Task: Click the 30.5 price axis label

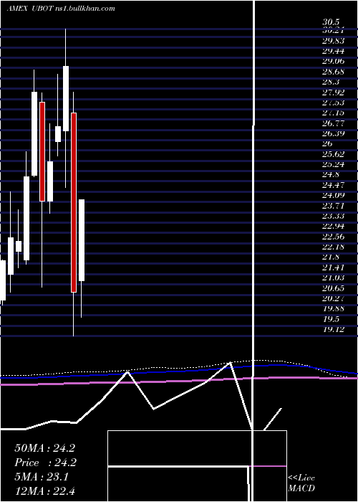Action: [331, 22]
